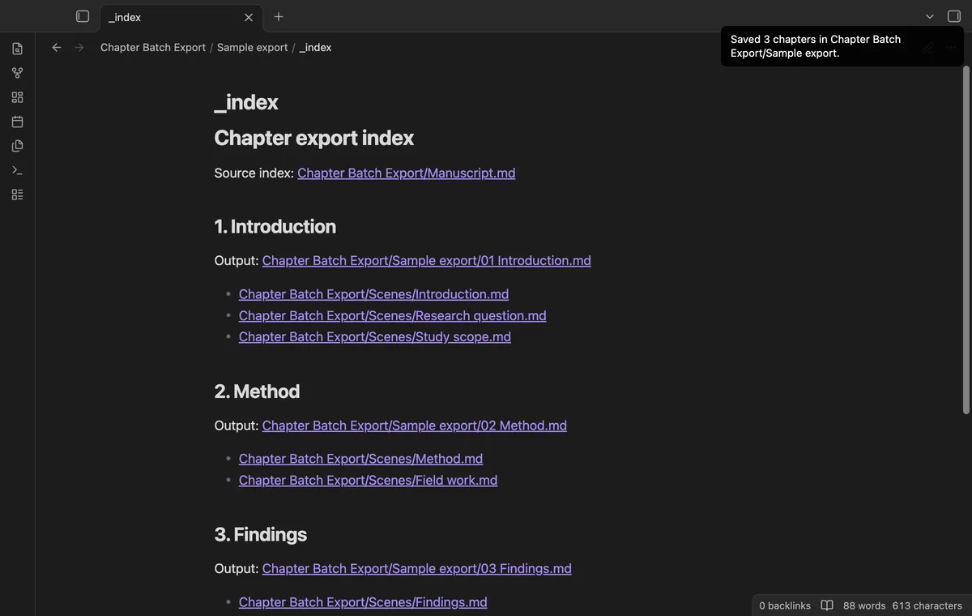Open the Scenes/Findings.md link
Screen dimensions: 972x616
(363, 602)
